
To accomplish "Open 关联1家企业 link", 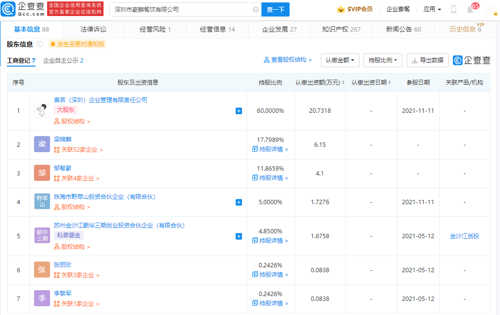I will (x=77, y=304).
